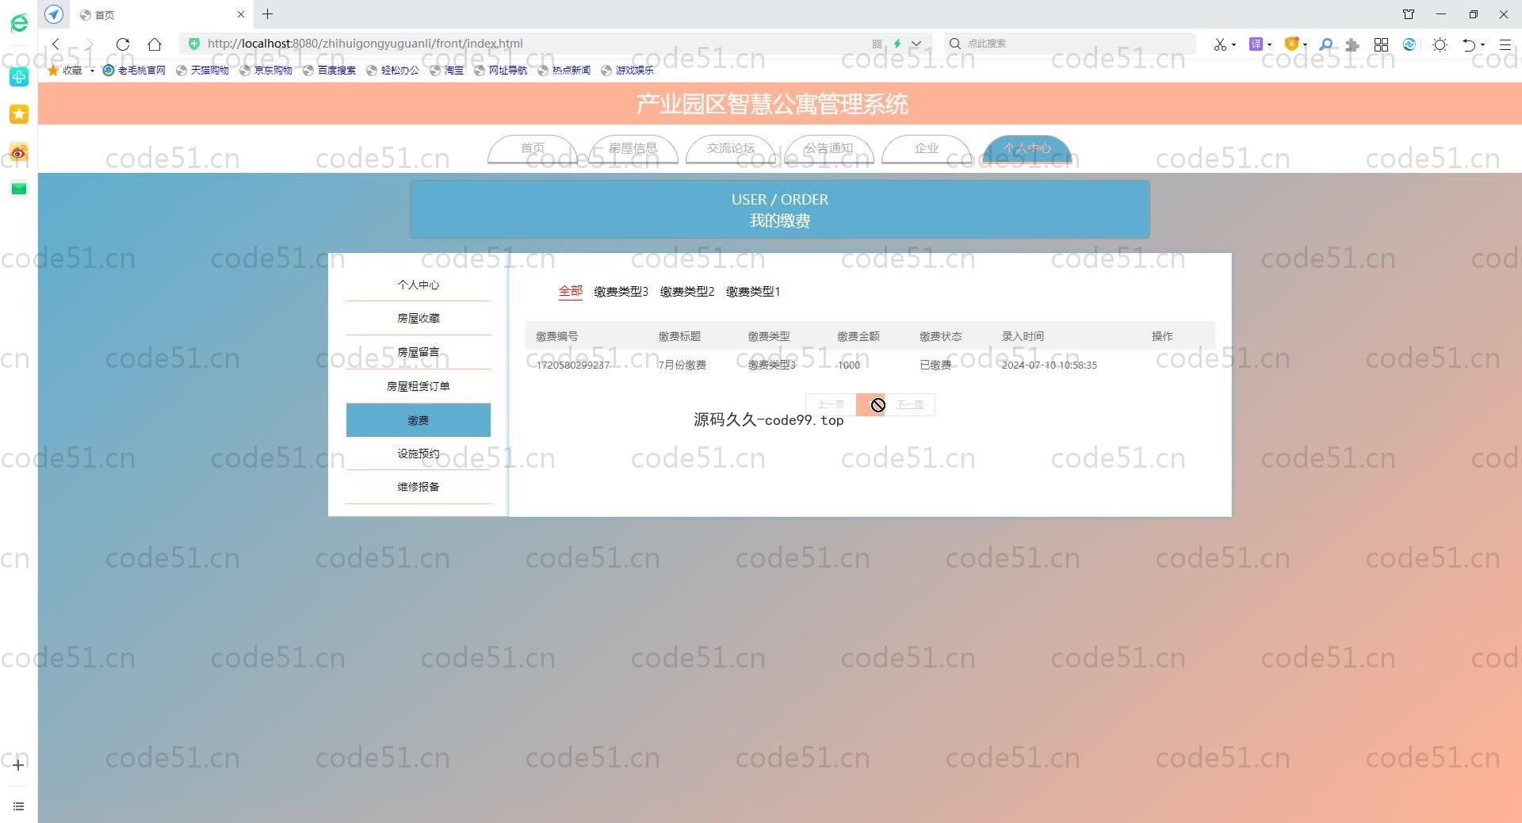Open the 轻松办公 bookmark
The width and height of the screenshot is (1522, 823).
[x=392, y=70]
